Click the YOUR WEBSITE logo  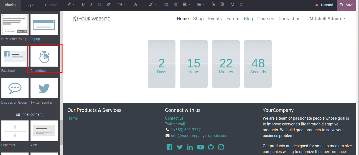(x=91, y=19)
